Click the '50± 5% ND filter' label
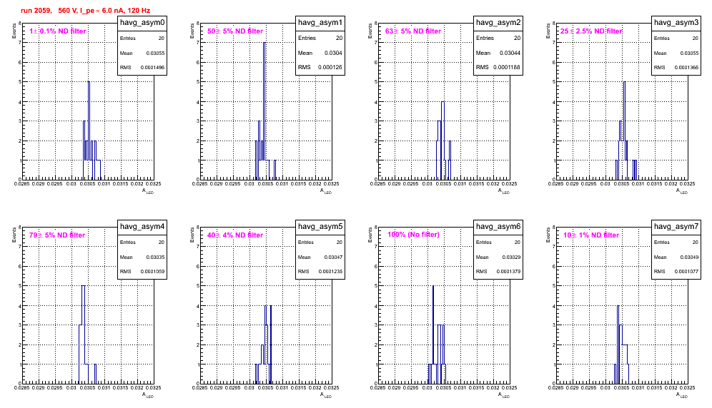Screen dimensions: 712x408 point(235,31)
